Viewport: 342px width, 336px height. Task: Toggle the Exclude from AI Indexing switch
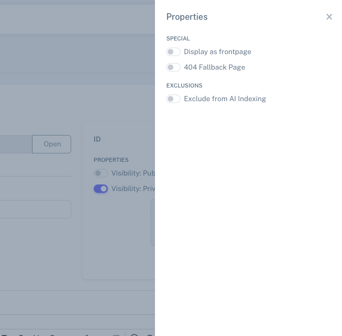(x=173, y=99)
